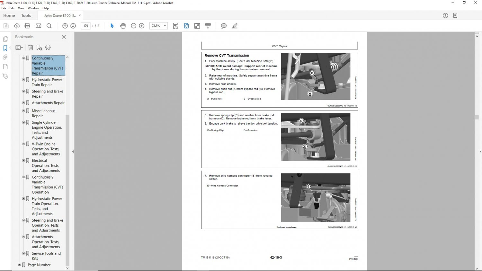482x271 pixels.
Task: Send file by email envelope icon
Action: pos(38,26)
